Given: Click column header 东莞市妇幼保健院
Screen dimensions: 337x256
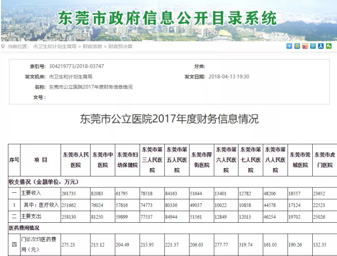Looking at the screenshot, I should coord(127,160).
